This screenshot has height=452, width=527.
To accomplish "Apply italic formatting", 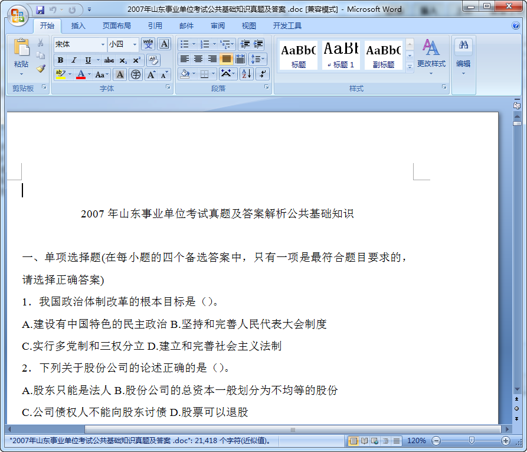I will [x=74, y=60].
